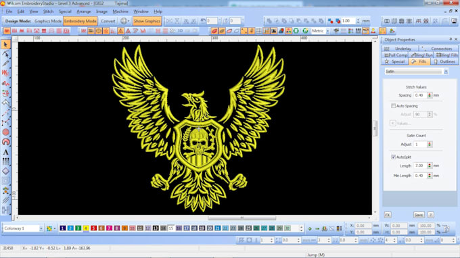The image size is (460, 258).
Task: Adjust the Satin Count stepper
Action: tap(430, 144)
